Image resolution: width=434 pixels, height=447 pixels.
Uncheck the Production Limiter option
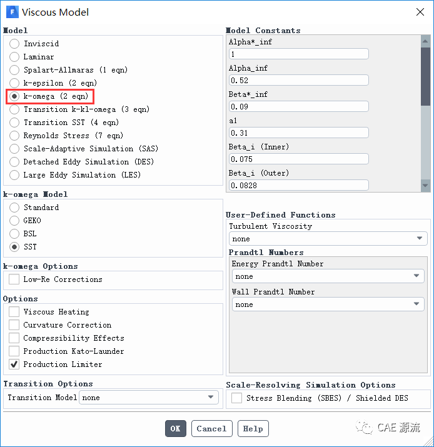pyautogui.click(x=14, y=364)
